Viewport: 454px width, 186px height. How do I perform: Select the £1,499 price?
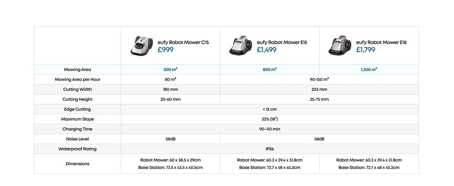266,50
